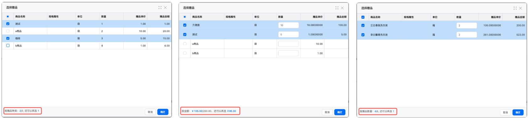This screenshot has height=121, width=529.
Task: Check a商品 row in 按金额 dialog
Action: click(x=185, y=44)
